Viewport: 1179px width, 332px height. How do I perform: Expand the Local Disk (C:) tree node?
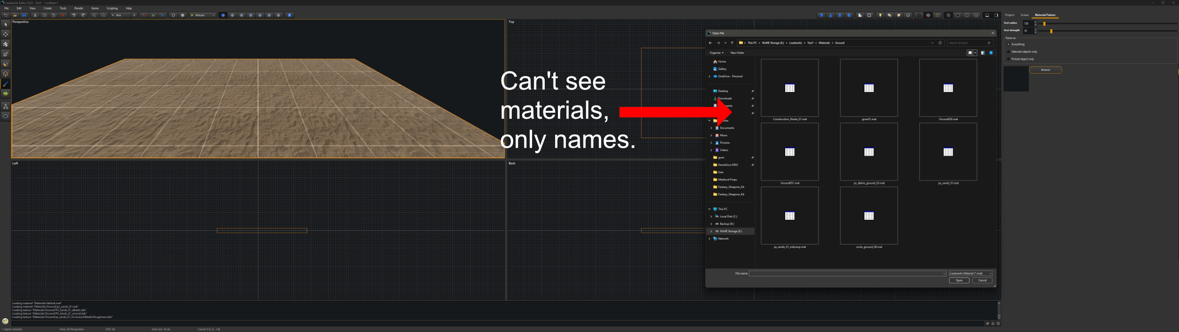point(711,216)
